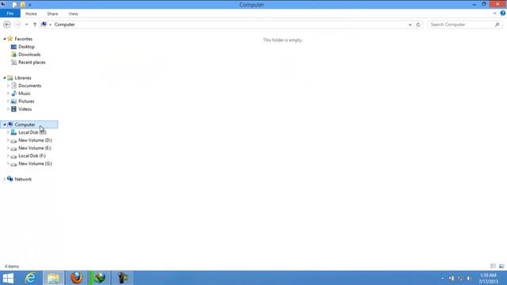
Task: Select Network in the navigation pane
Action: click(x=23, y=179)
